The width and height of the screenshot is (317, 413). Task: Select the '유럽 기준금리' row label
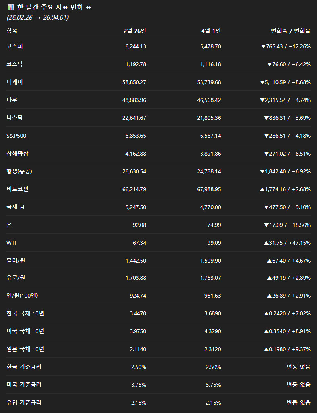(24, 403)
